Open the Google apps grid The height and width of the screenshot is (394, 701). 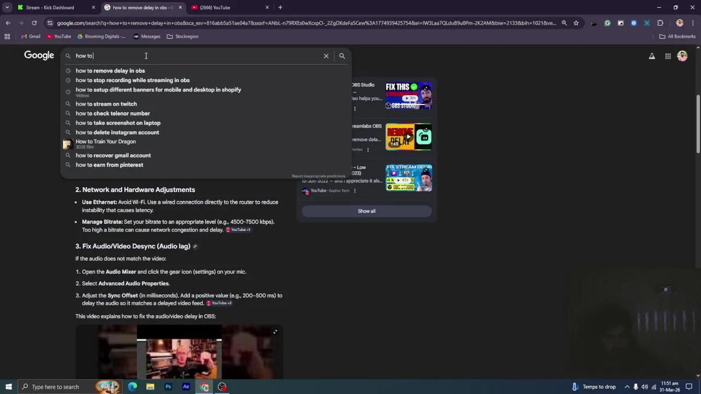pos(668,56)
